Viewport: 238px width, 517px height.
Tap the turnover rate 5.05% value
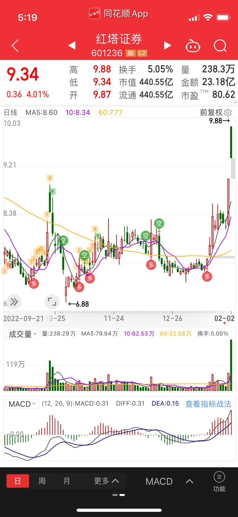[x=160, y=69]
